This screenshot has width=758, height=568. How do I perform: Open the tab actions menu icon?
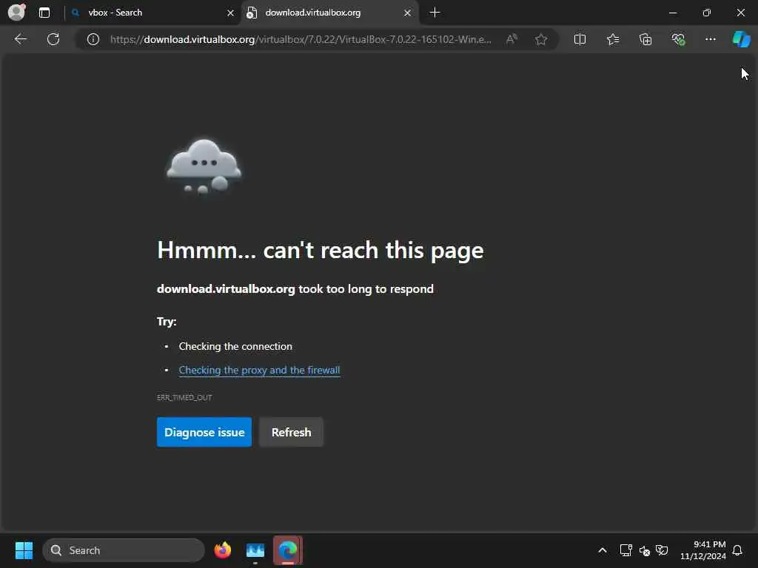click(x=44, y=13)
